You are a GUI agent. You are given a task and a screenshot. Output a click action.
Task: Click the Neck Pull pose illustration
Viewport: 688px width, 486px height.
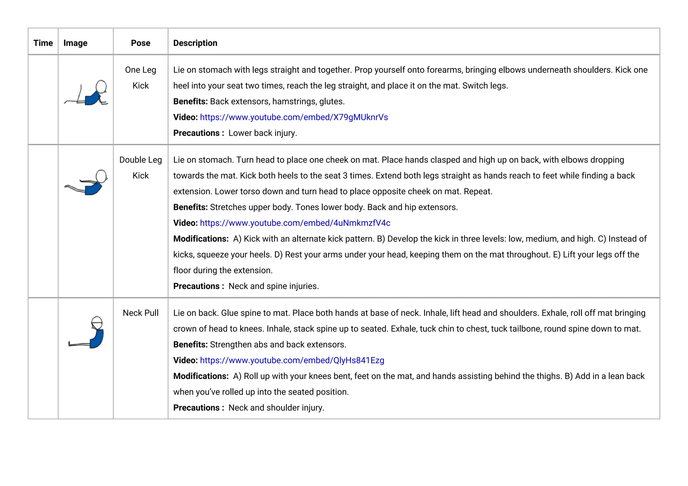click(86, 332)
